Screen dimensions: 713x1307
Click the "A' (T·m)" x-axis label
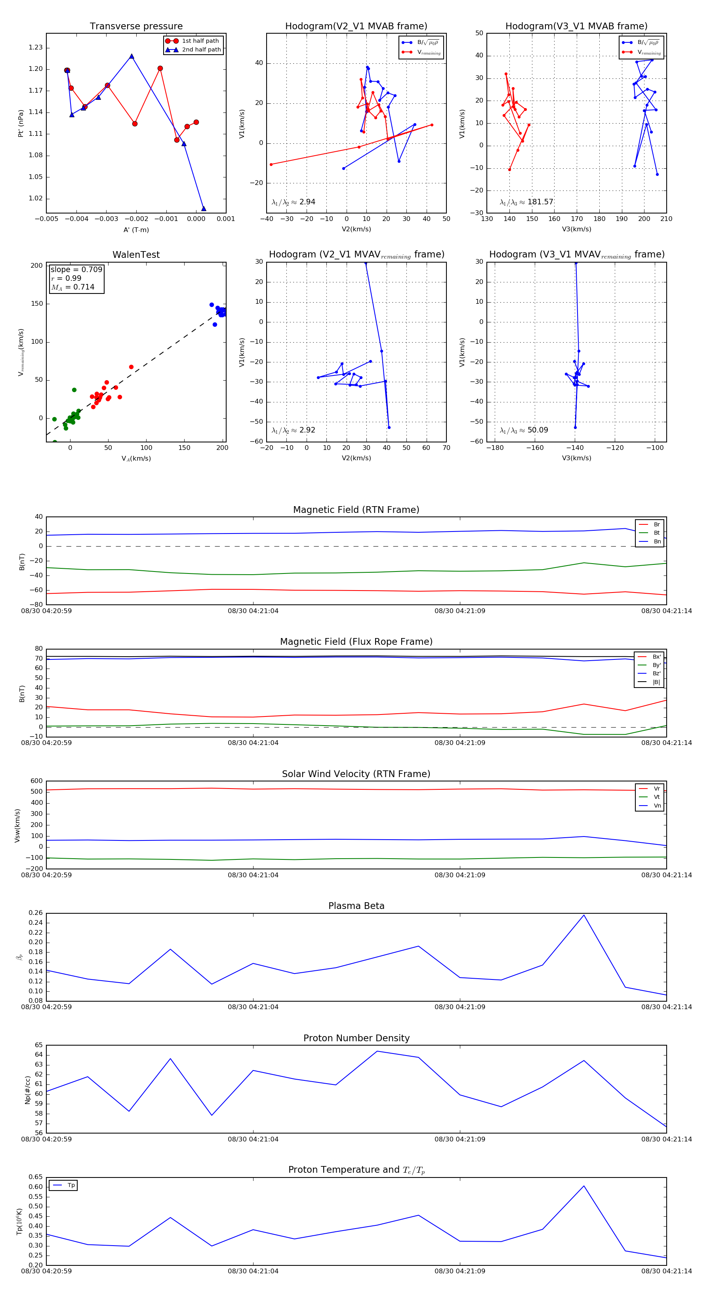click(x=136, y=230)
